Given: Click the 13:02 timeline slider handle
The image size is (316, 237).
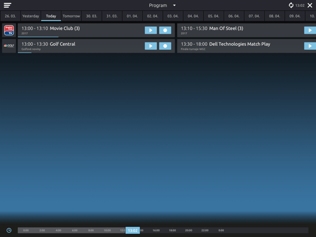Looking at the screenshot, I should pyautogui.click(x=133, y=230).
